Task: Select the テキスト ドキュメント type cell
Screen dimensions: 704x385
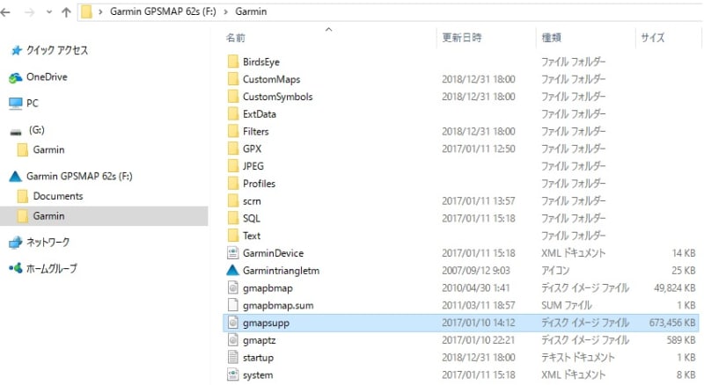Action: pyautogui.click(x=577, y=358)
